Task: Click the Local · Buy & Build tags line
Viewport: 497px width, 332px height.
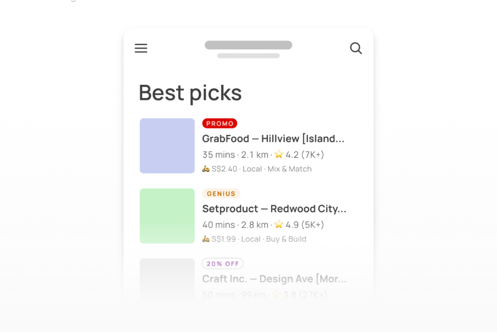Action: coord(274,239)
